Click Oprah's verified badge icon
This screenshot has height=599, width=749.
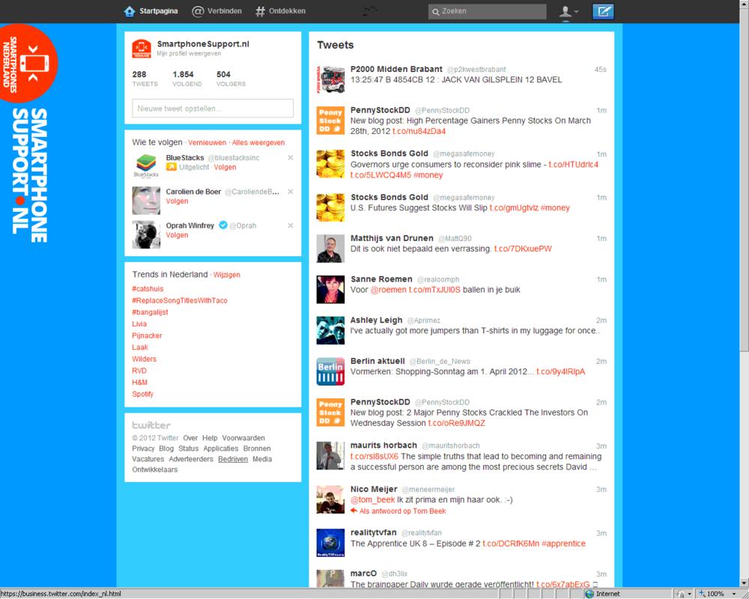click(222, 225)
